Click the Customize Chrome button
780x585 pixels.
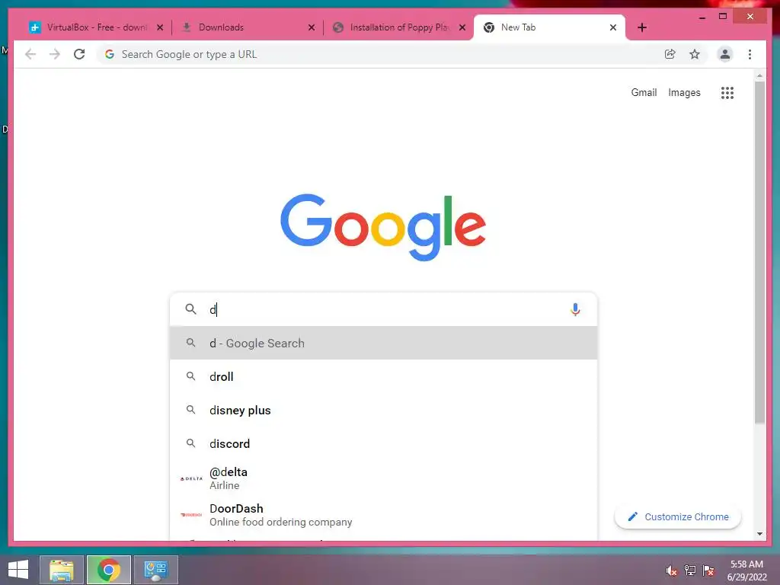(677, 517)
